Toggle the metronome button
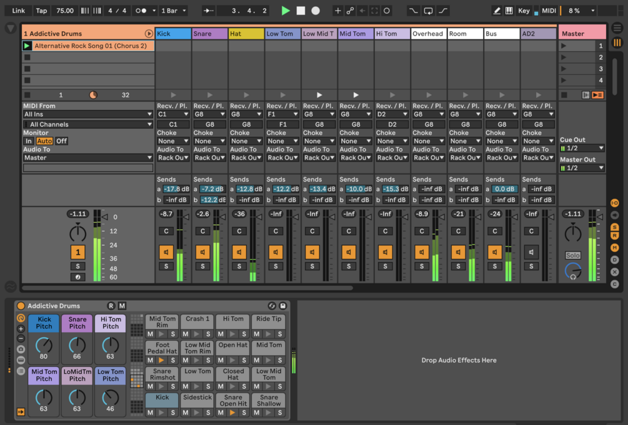 pos(141,11)
